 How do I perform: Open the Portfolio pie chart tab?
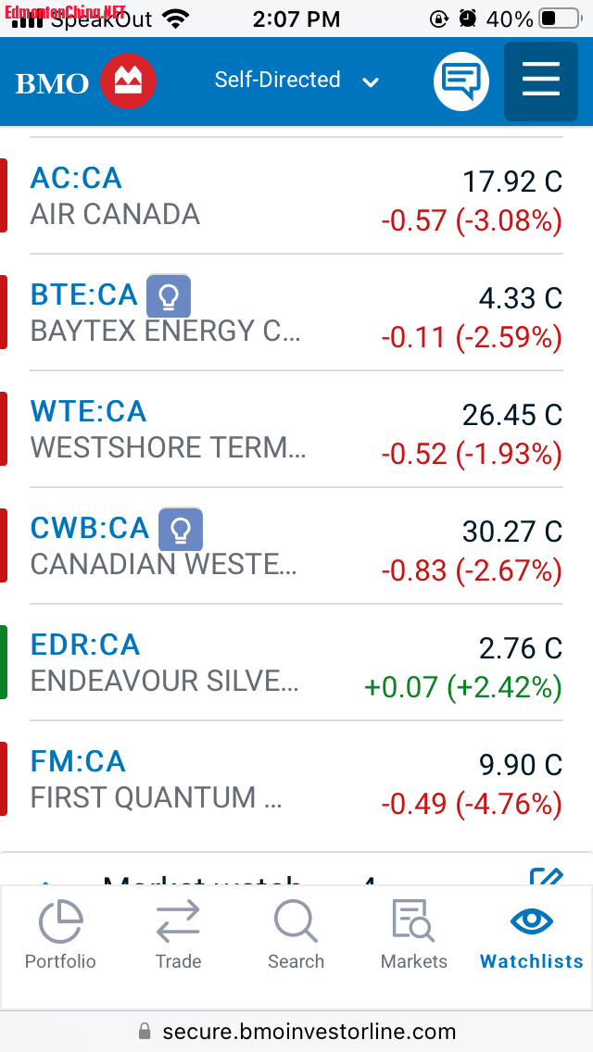coord(60,934)
